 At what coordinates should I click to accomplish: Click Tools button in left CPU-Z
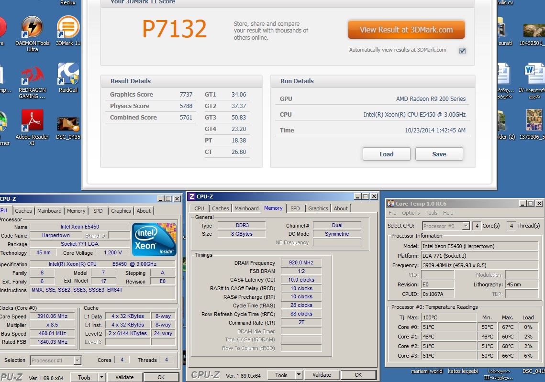point(84,377)
